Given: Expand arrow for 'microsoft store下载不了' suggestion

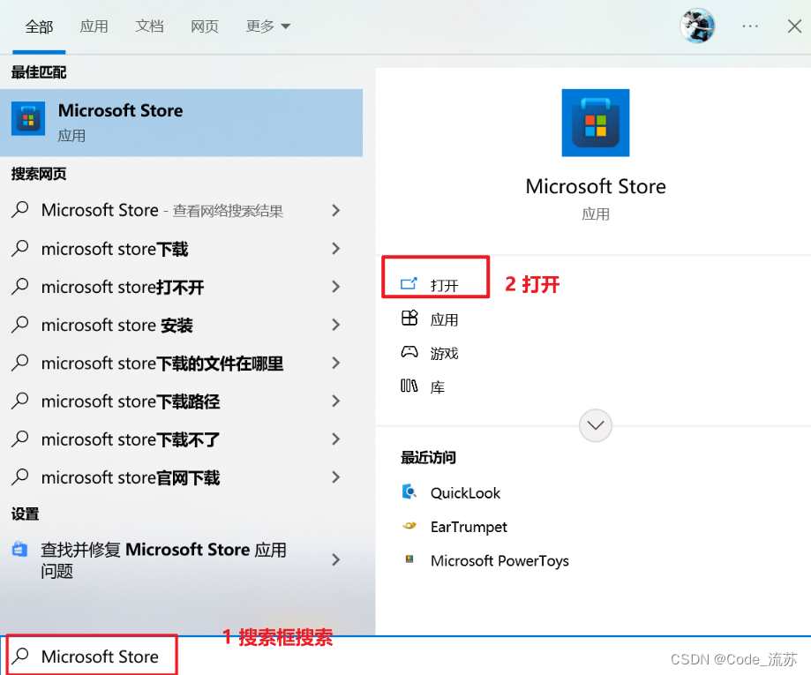Looking at the screenshot, I should pos(335,439).
